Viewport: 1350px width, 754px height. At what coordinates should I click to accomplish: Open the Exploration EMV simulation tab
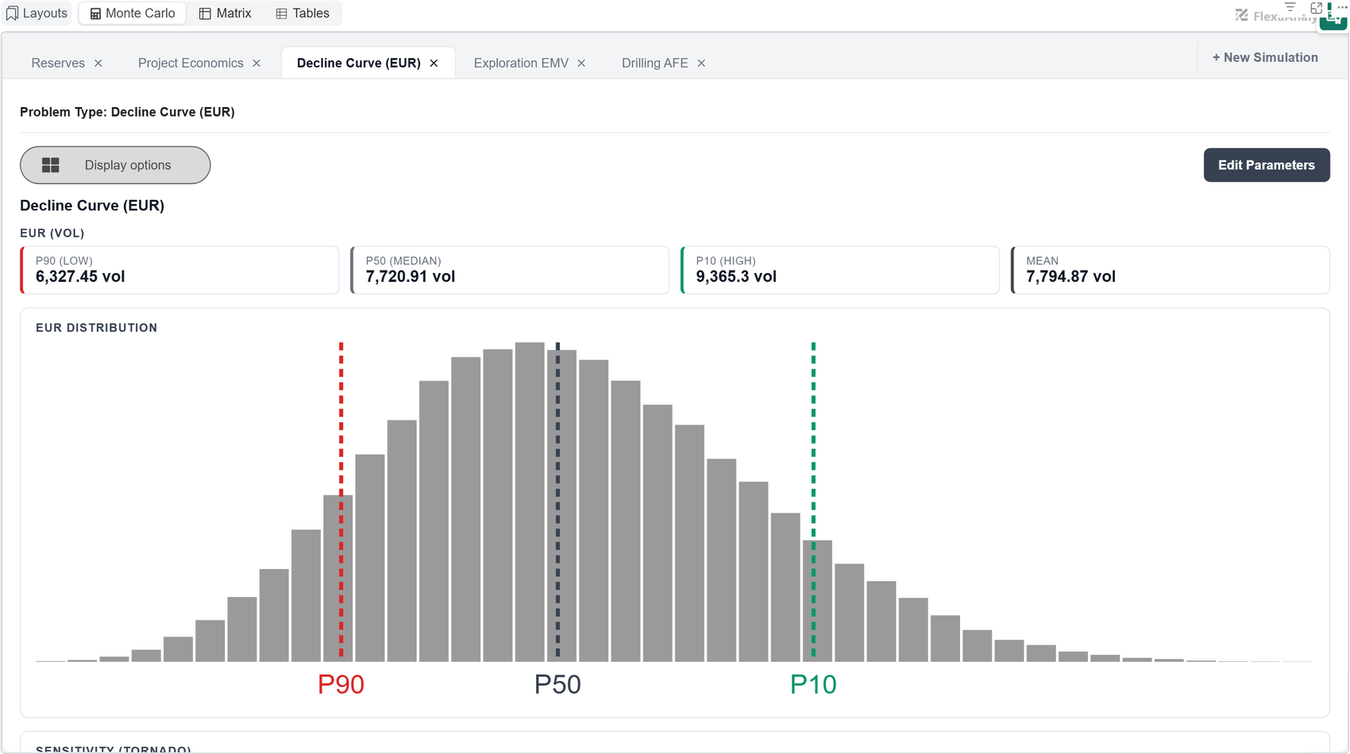521,63
